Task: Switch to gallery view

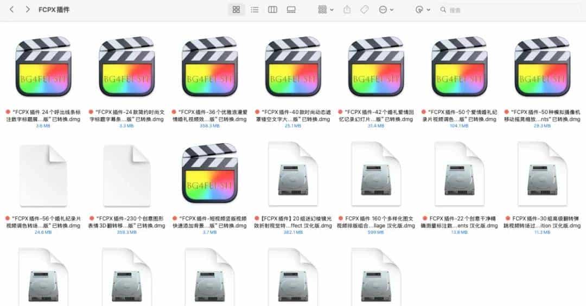Action: (x=291, y=10)
